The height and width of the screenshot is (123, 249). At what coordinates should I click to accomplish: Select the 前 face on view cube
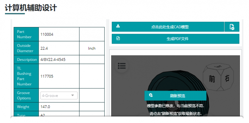[212, 79]
